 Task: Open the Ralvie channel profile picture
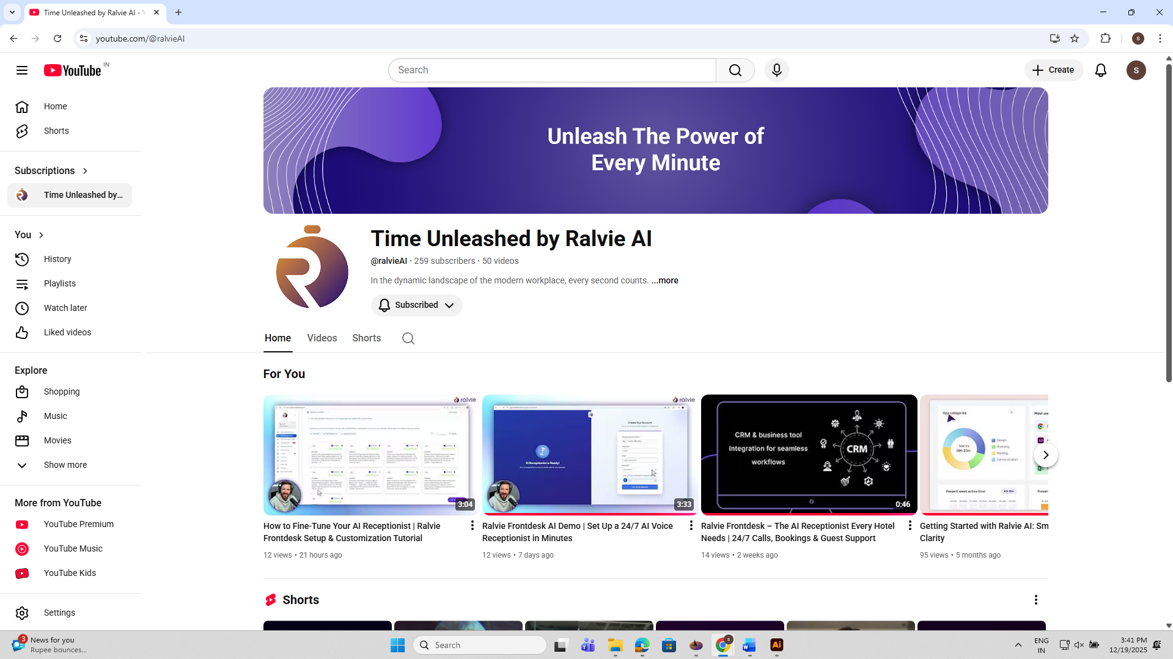[312, 267]
